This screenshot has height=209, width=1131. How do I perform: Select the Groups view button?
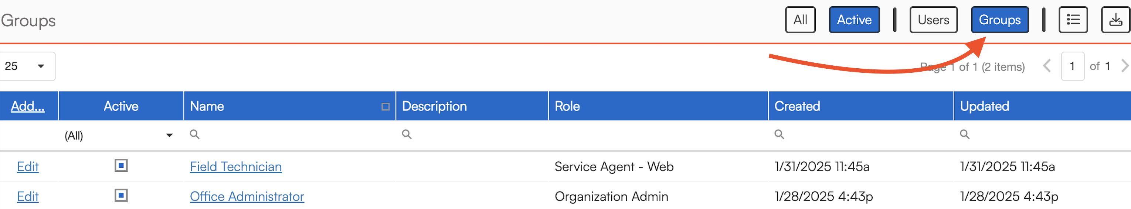pos(999,20)
